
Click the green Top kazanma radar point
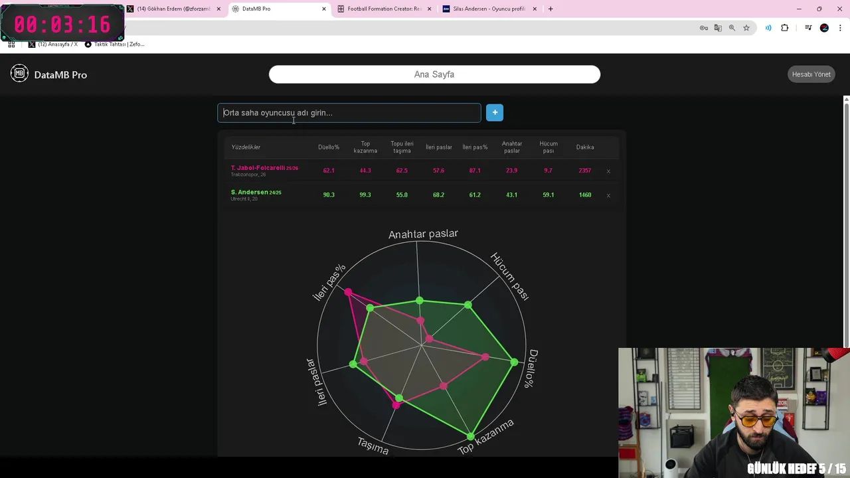tap(470, 436)
